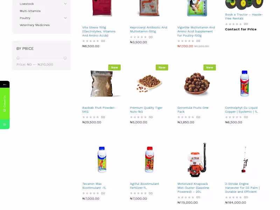
Task: Select the Veterinary Medicines category
Action: point(35,25)
